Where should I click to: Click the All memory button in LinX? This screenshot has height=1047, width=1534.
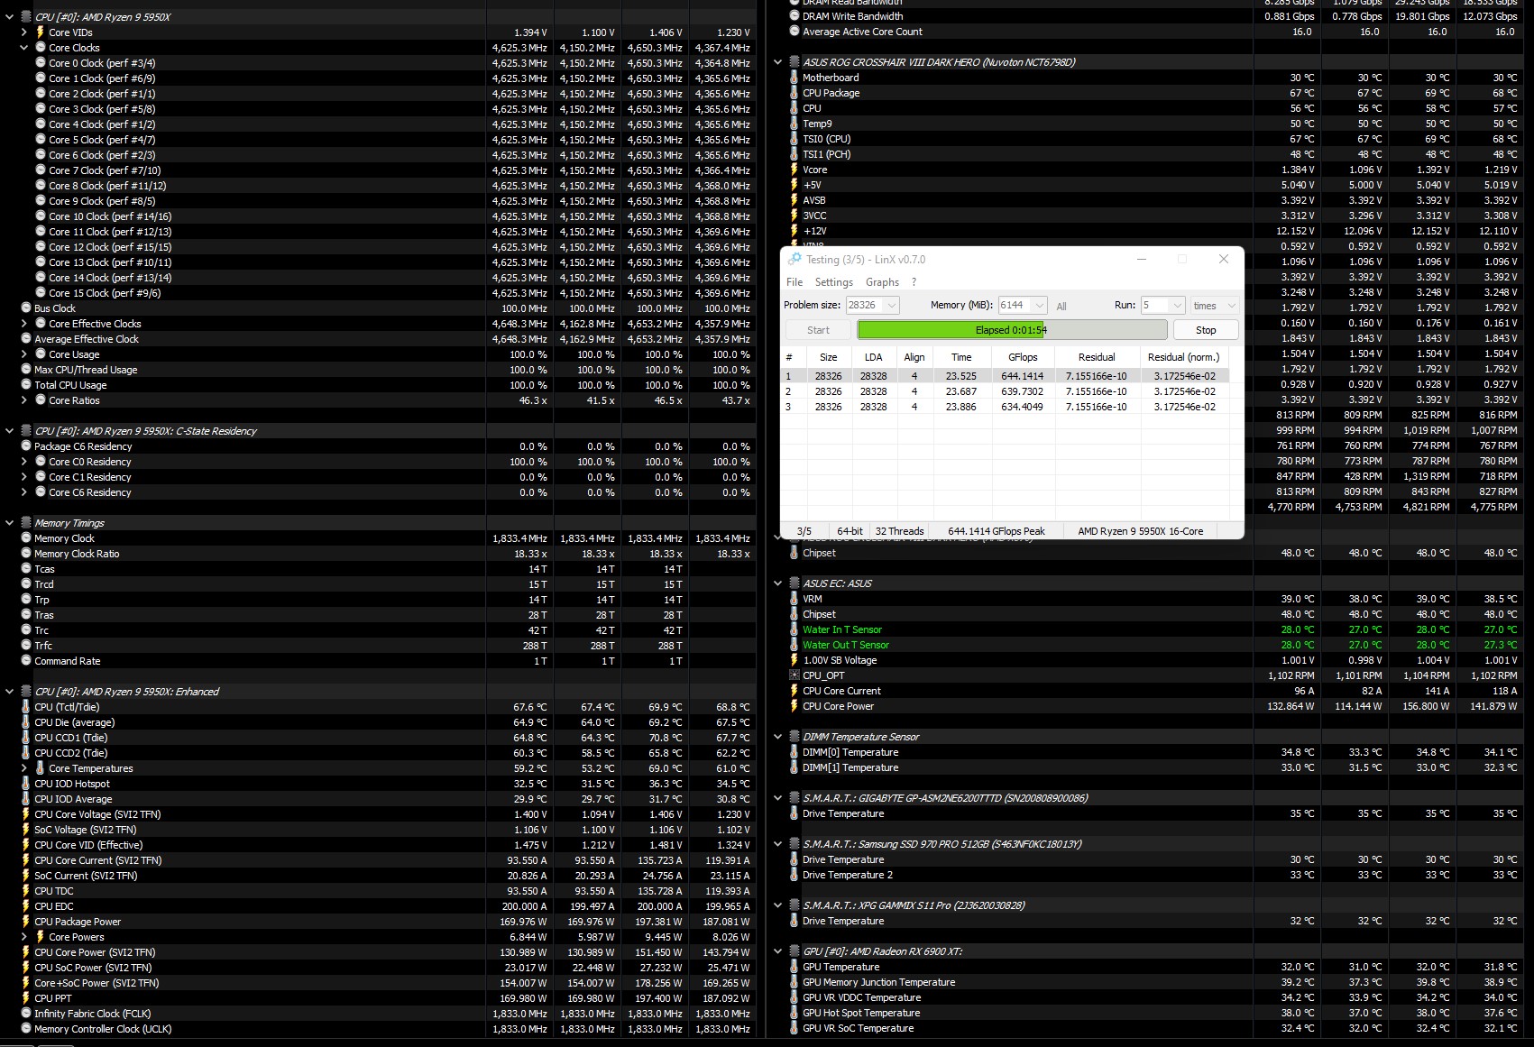(1061, 306)
